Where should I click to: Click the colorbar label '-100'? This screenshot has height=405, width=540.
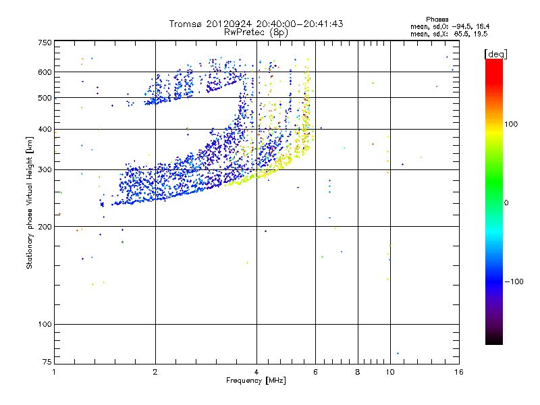514,281
